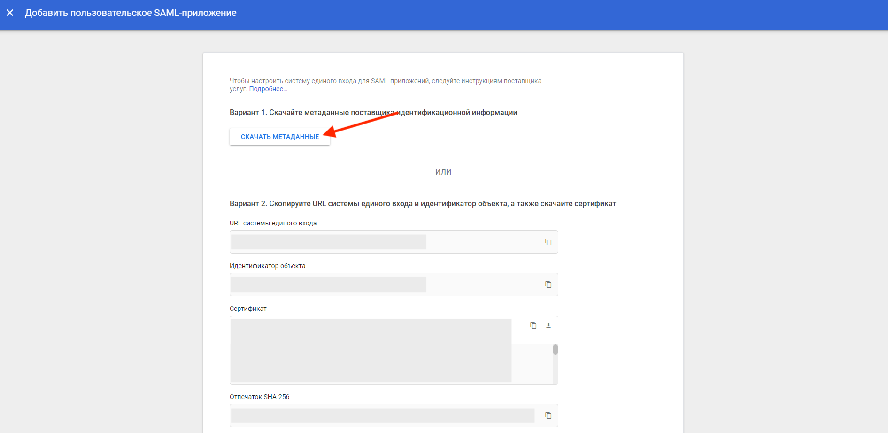Click the Вариант 2 heading text
888x433 pixels.
click(423, 204)
